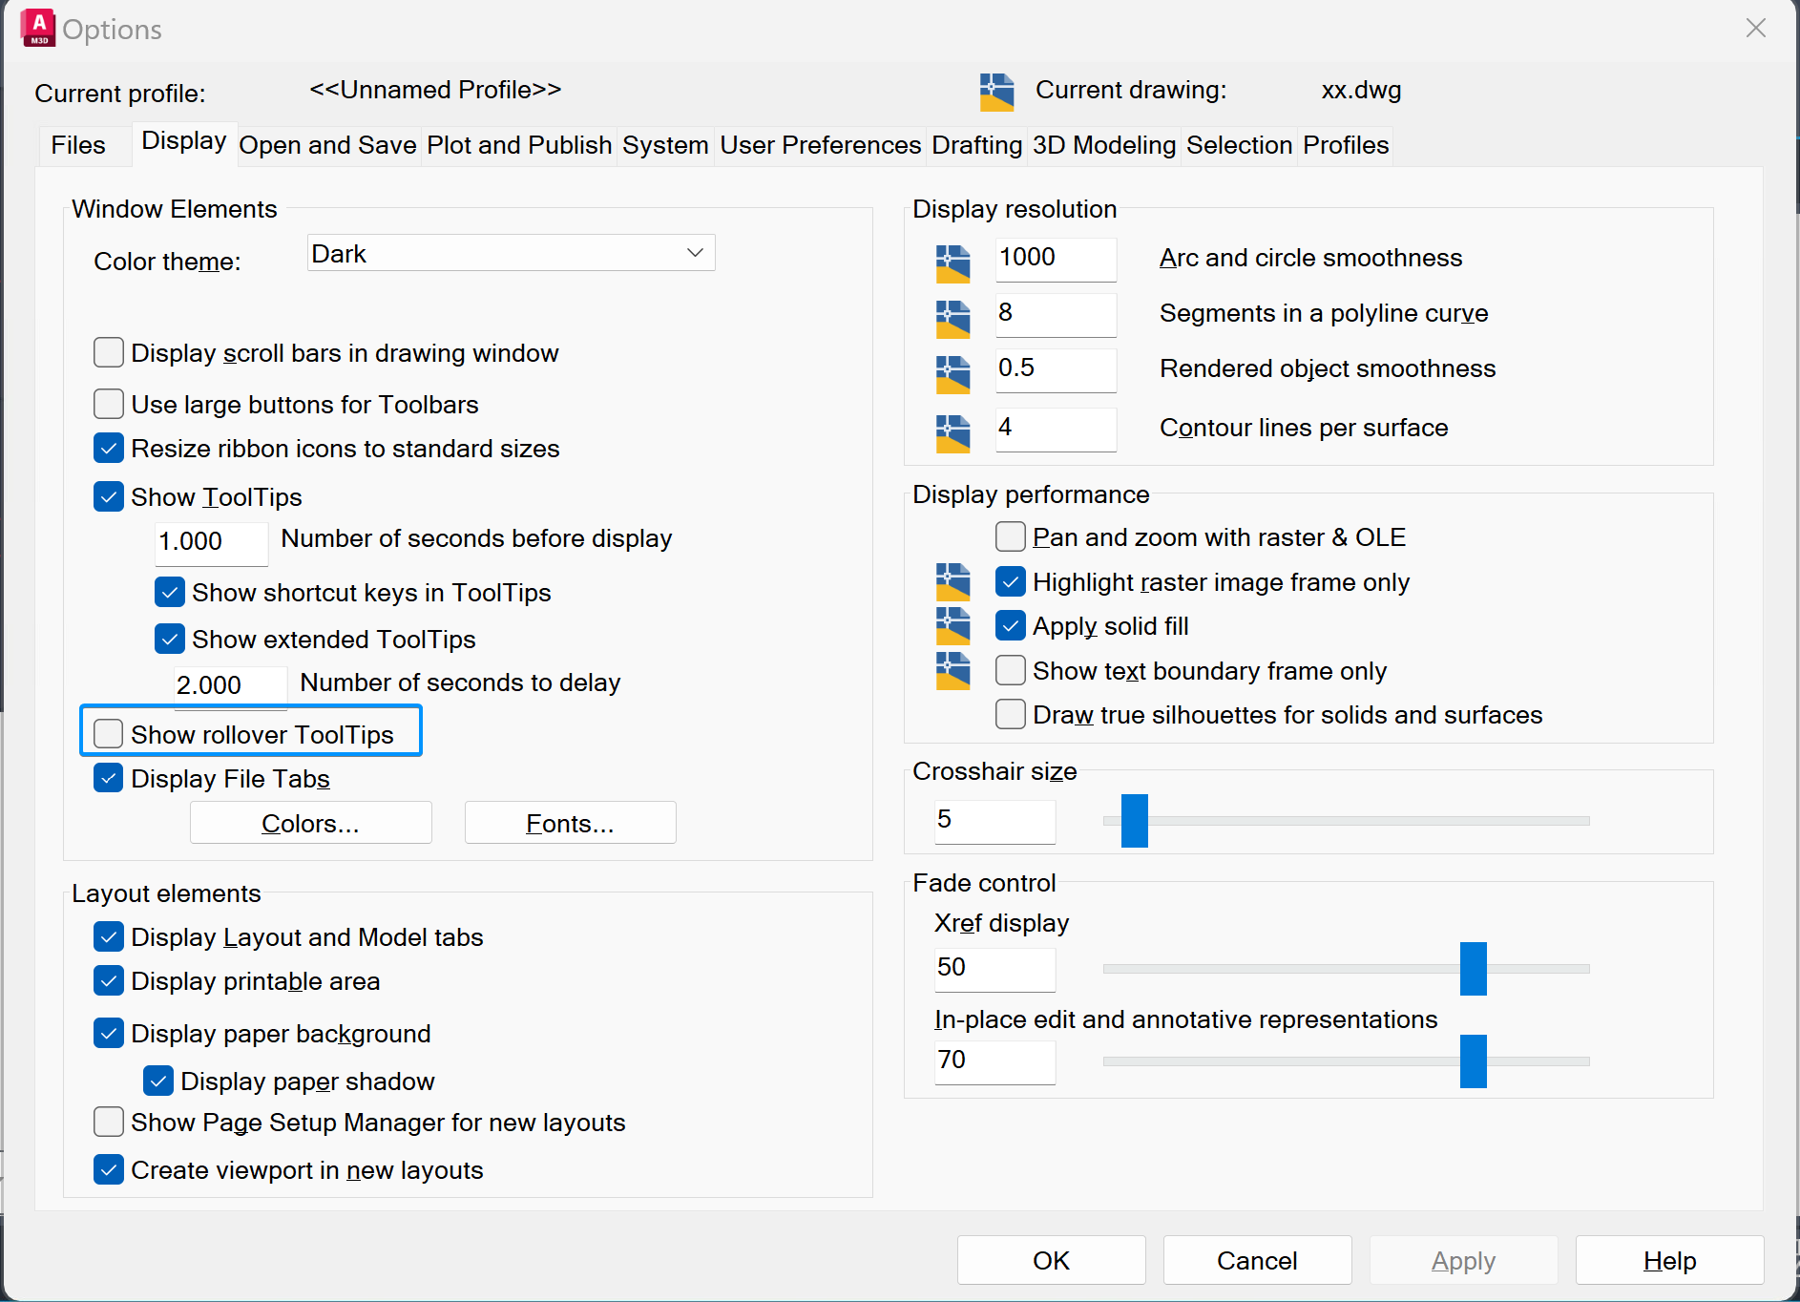Open the Color theme dropdown

pyautogui.click(x=511, y=253)
